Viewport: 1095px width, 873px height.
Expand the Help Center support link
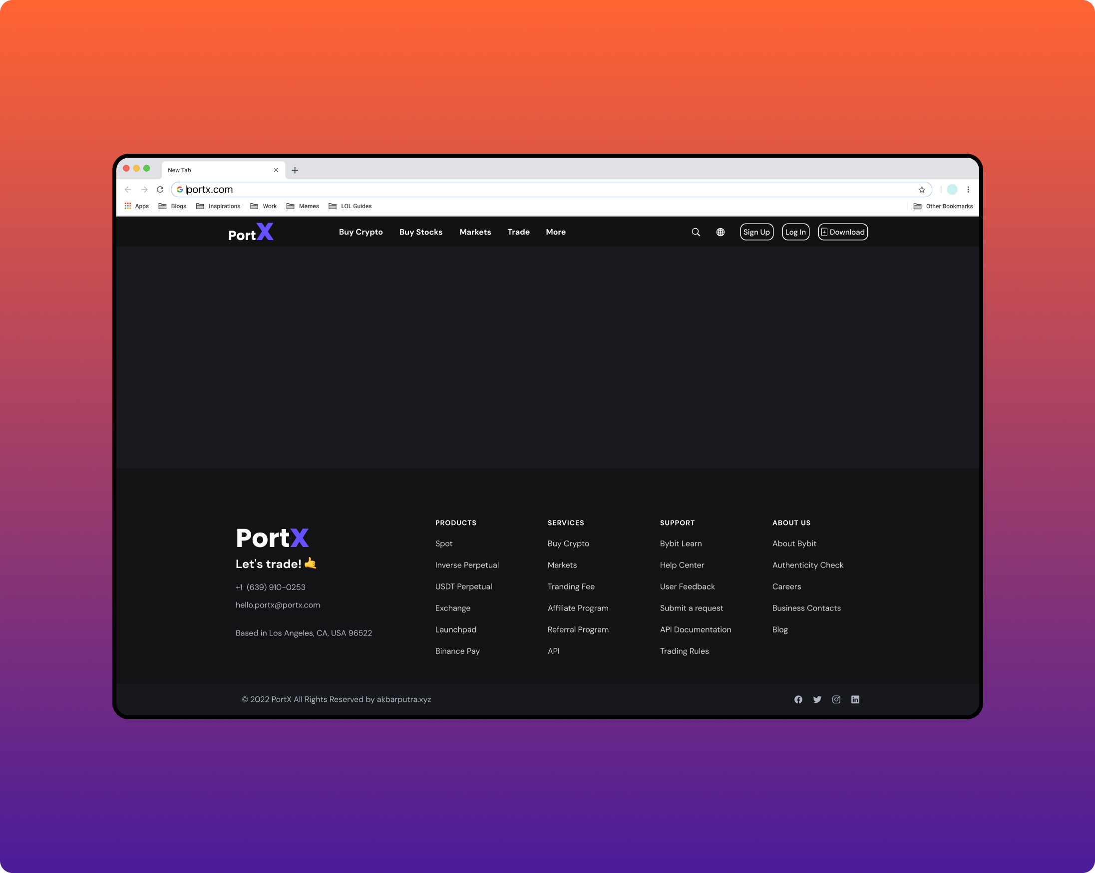[x=682, y=564]
